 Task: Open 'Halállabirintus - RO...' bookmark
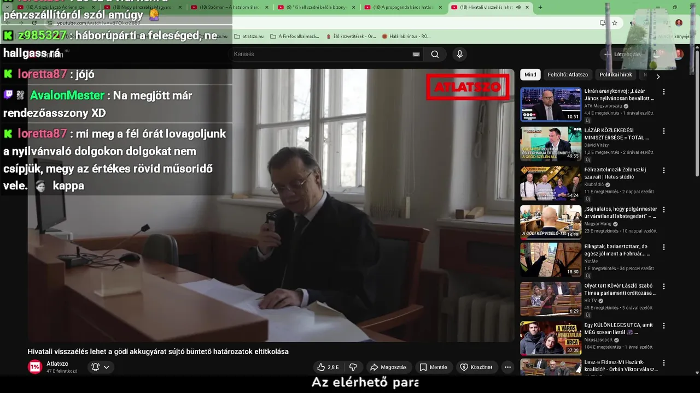406,37
